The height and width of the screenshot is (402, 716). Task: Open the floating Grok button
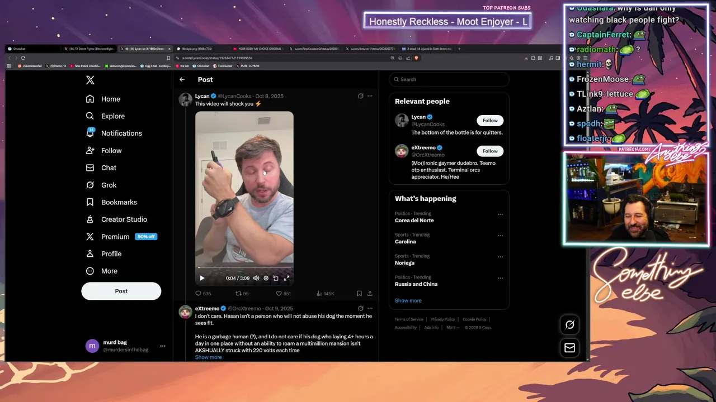point(569,324)
